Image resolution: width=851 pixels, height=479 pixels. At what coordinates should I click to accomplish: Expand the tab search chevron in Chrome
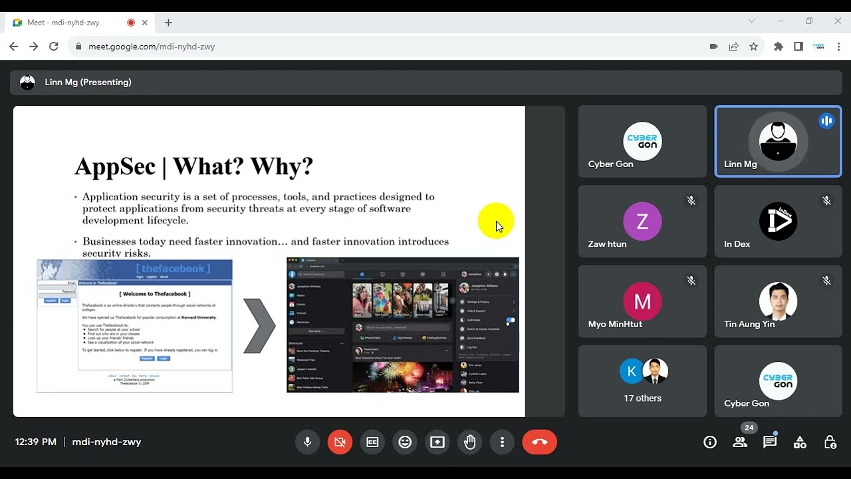tap(752, 21)
